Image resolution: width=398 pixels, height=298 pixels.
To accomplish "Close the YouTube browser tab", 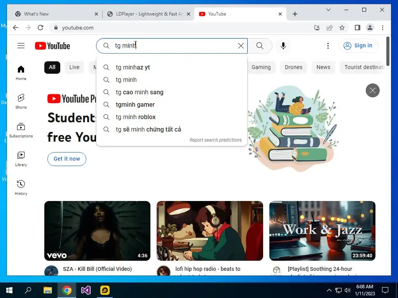I will coord(280,14).
